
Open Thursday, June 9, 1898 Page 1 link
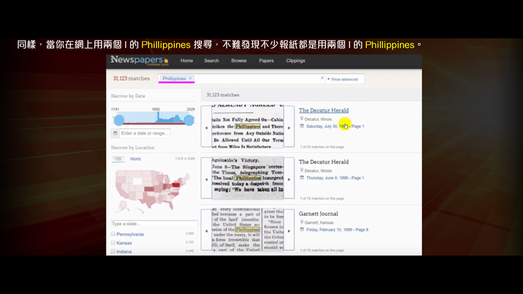(x=335, y=178)
